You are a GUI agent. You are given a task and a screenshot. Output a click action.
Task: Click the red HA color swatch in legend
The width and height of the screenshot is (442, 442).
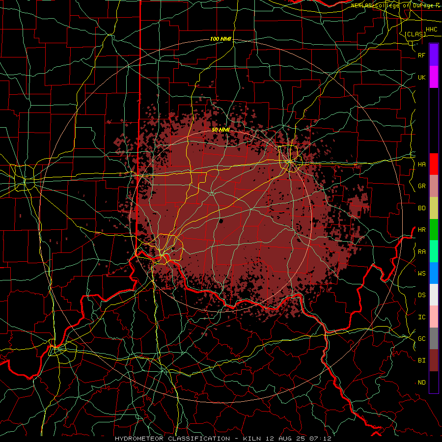[x=434, y=164]
